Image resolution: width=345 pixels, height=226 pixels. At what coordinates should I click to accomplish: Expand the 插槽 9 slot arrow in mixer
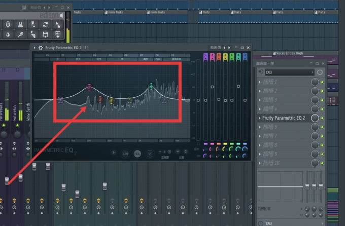(x=260, y=154)
